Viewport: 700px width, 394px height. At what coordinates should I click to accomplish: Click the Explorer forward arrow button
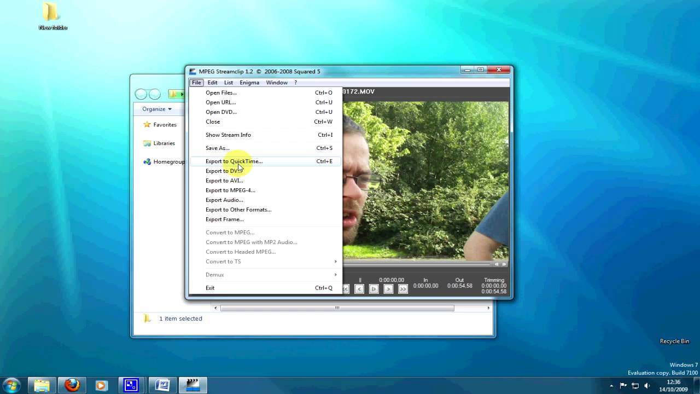click(155, 94)
